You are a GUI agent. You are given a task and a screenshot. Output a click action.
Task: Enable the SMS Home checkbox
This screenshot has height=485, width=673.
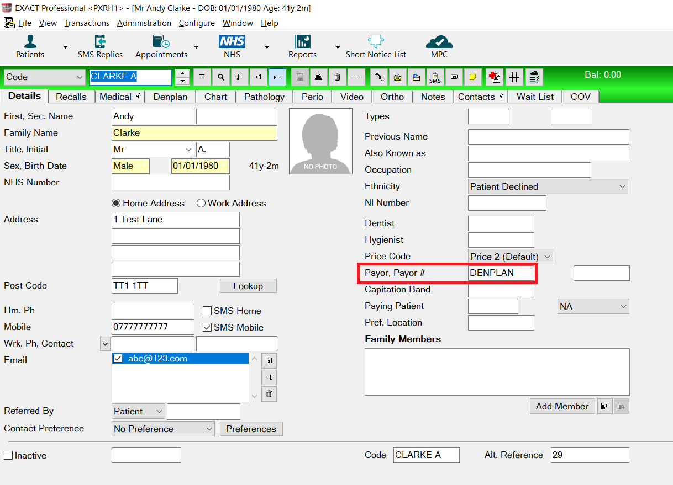207,311
